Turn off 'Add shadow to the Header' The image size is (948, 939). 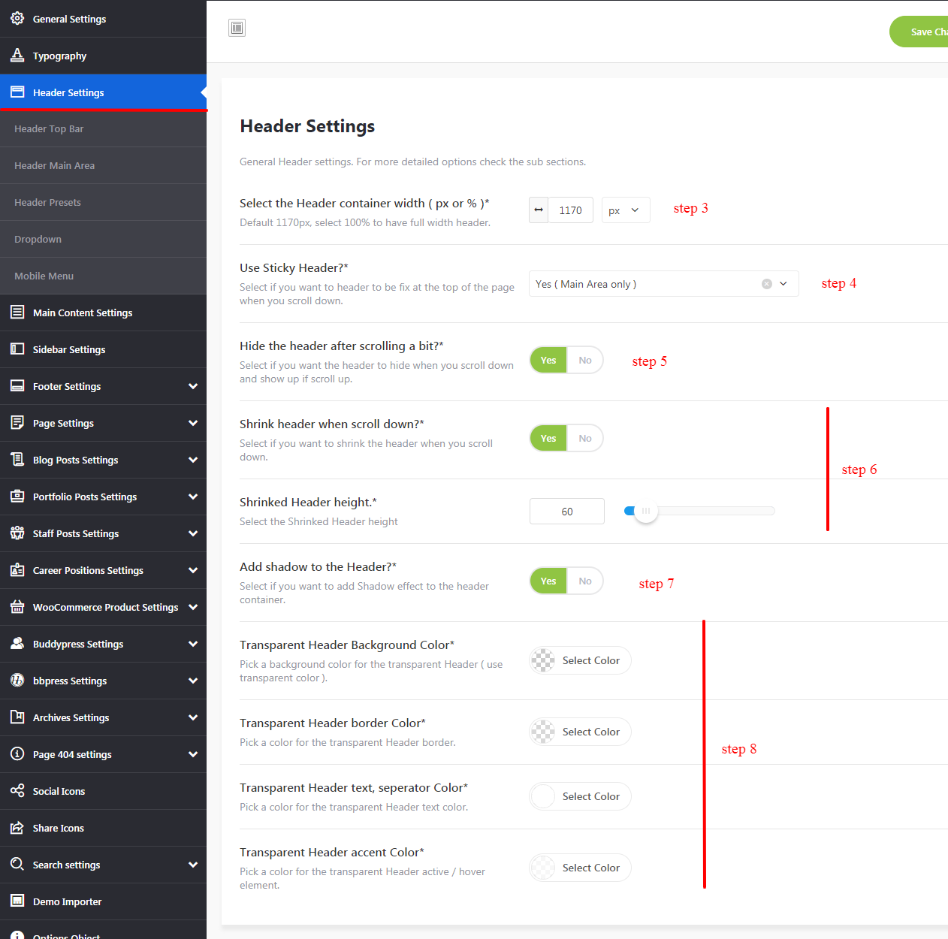pyautogui.click(x=584, y=581)
